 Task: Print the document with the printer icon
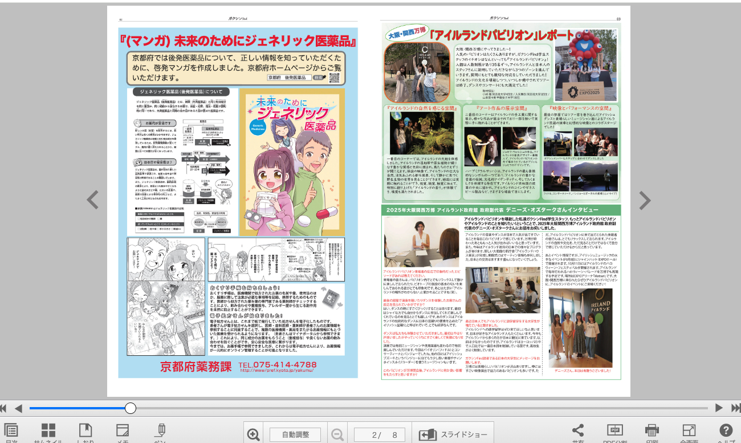652,432
